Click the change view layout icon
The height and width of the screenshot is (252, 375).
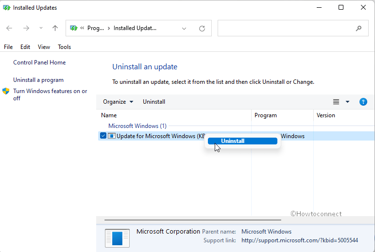click(x=336, y=102)
